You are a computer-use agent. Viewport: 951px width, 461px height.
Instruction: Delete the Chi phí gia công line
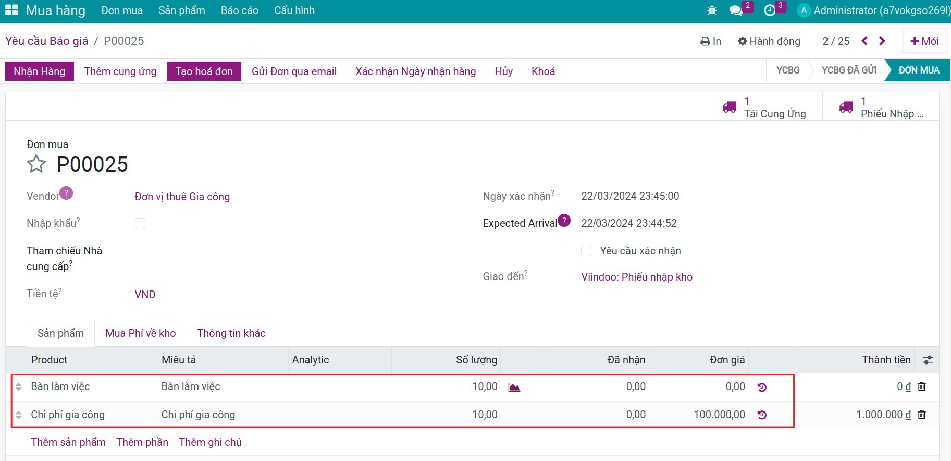tap(922, 415)
